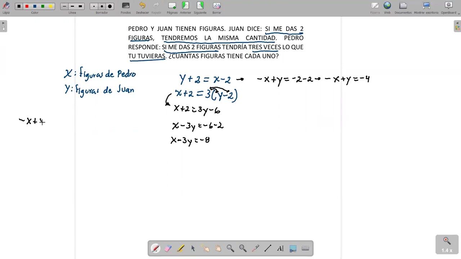Choose the text writing tool

tap(280, 248)
